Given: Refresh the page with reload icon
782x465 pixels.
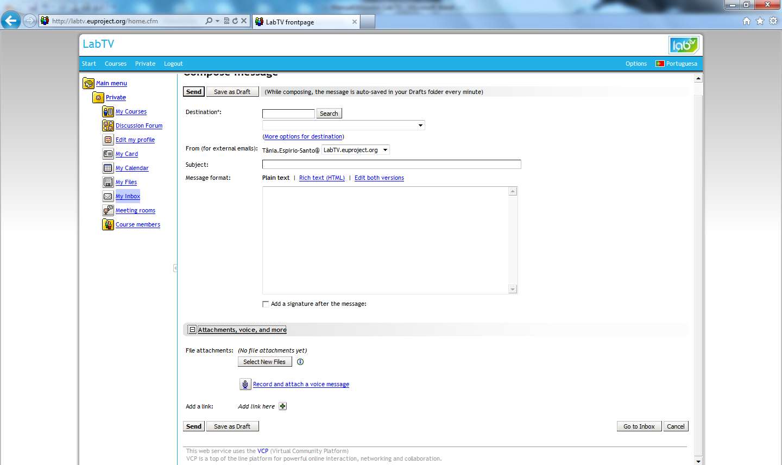Looking at the screenshot, I should [235, 21].
